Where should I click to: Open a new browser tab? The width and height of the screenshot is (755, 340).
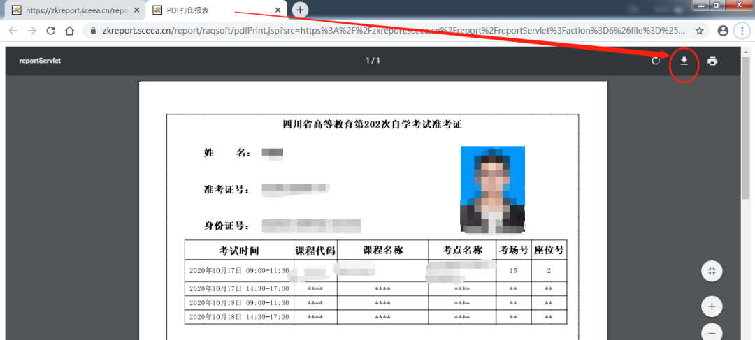point(300,10)
